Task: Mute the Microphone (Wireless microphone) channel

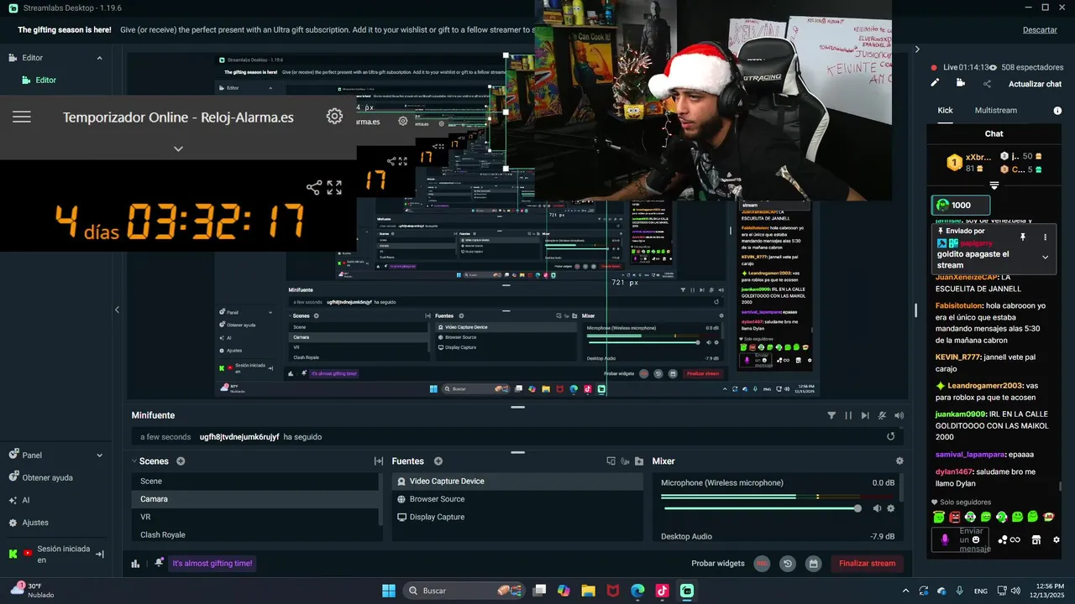Action: coord(877,508)
